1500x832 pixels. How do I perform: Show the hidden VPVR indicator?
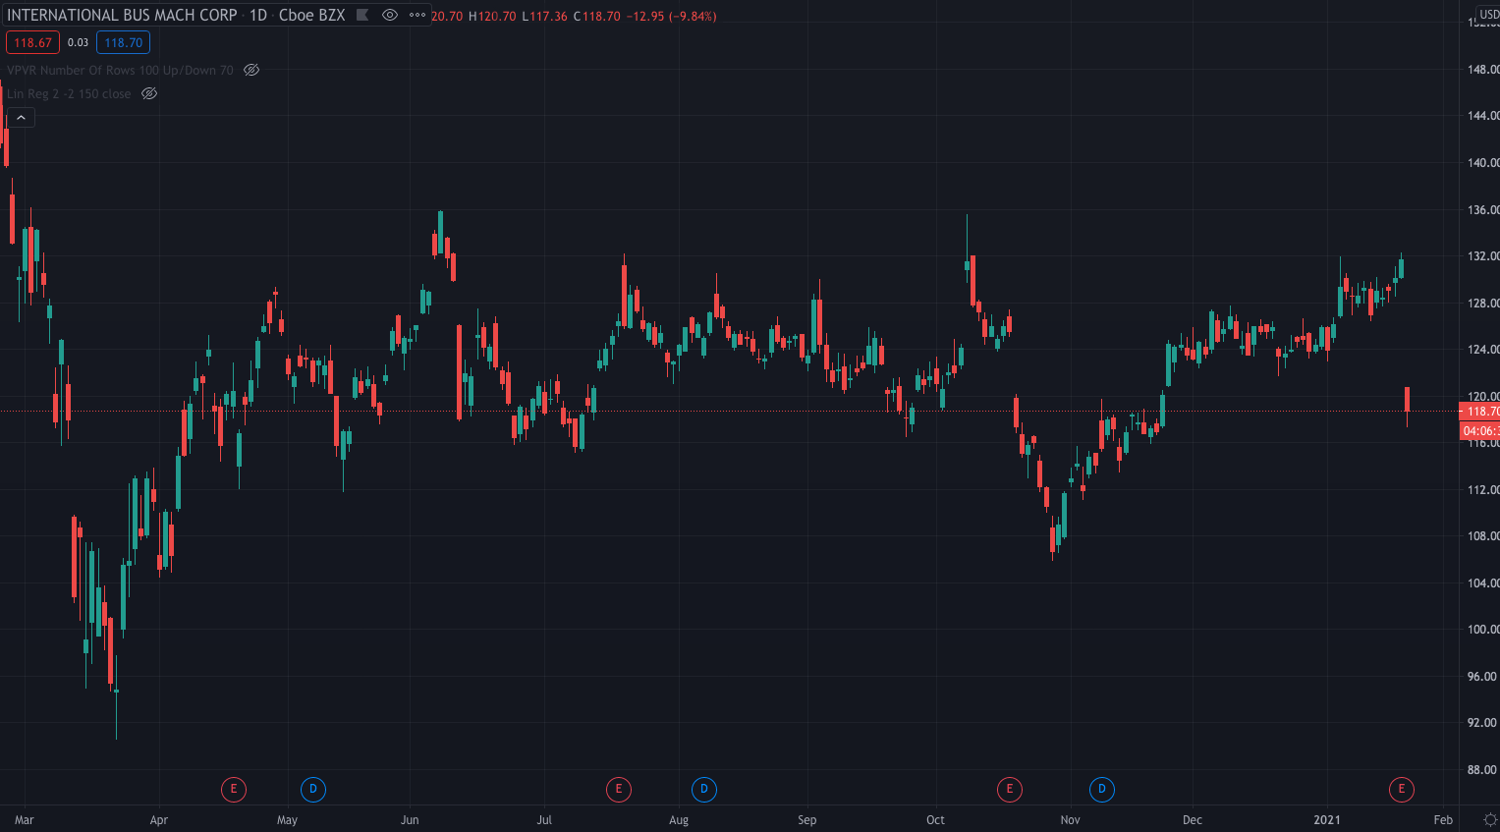pos(251,71)
